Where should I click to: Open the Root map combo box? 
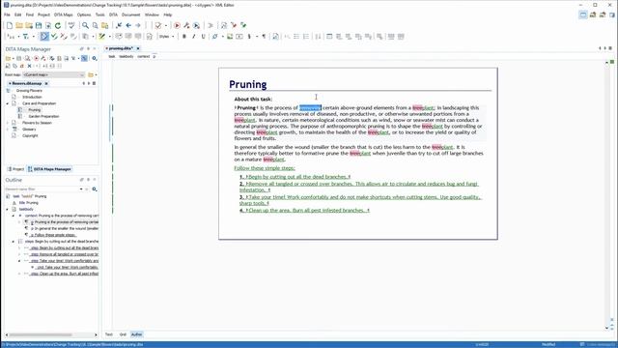tap(54, 74)
